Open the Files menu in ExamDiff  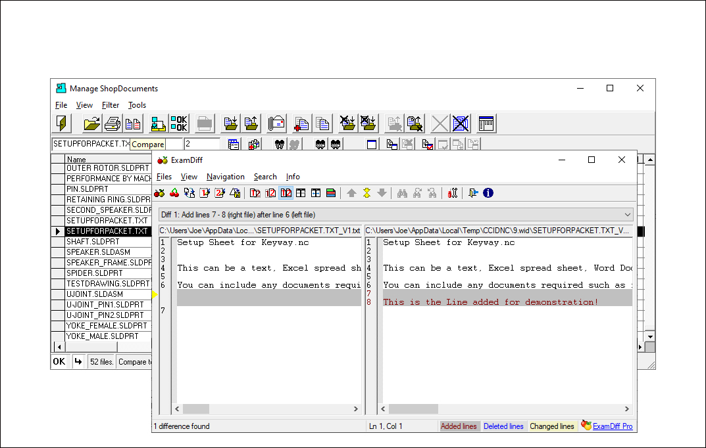click(x=164, y=177)
